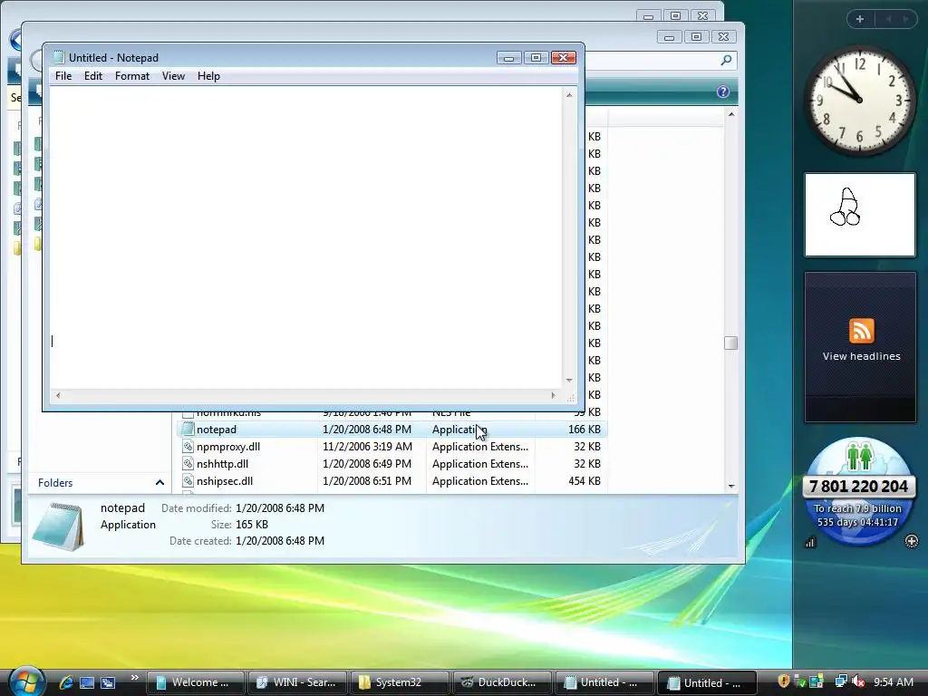This screenshot has width=928, height=696.
Task: Switch to the first Untitled Notepad taskbar button
Action: pos(604,682)
